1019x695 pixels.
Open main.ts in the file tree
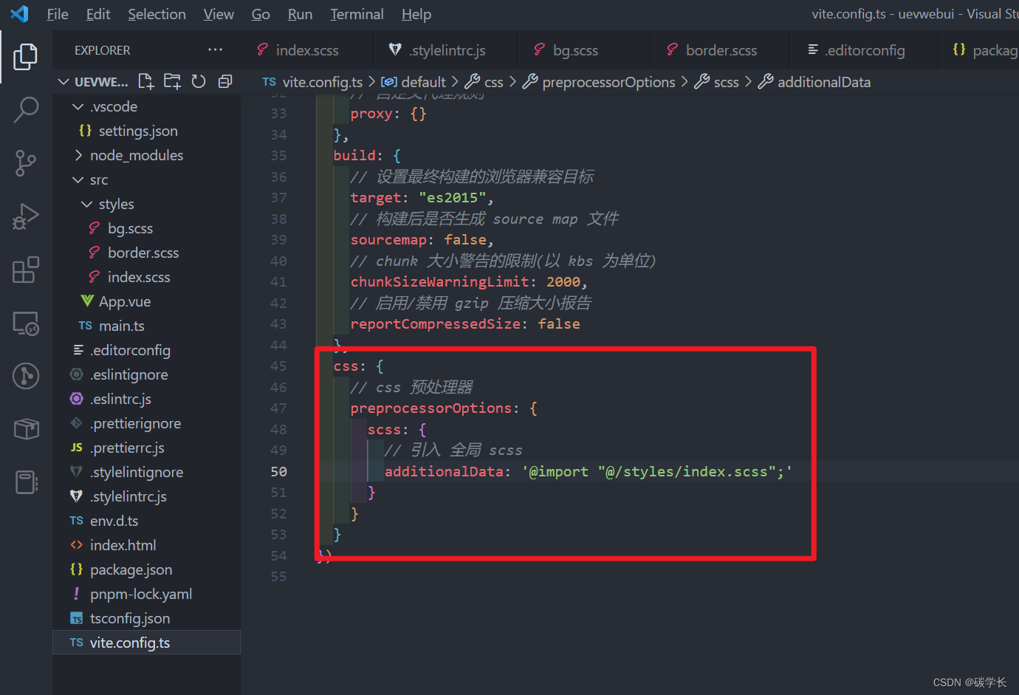coord(146,326)
